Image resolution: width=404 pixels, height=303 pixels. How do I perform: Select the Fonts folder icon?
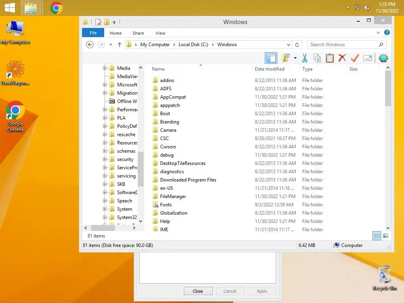pos(155,205)
